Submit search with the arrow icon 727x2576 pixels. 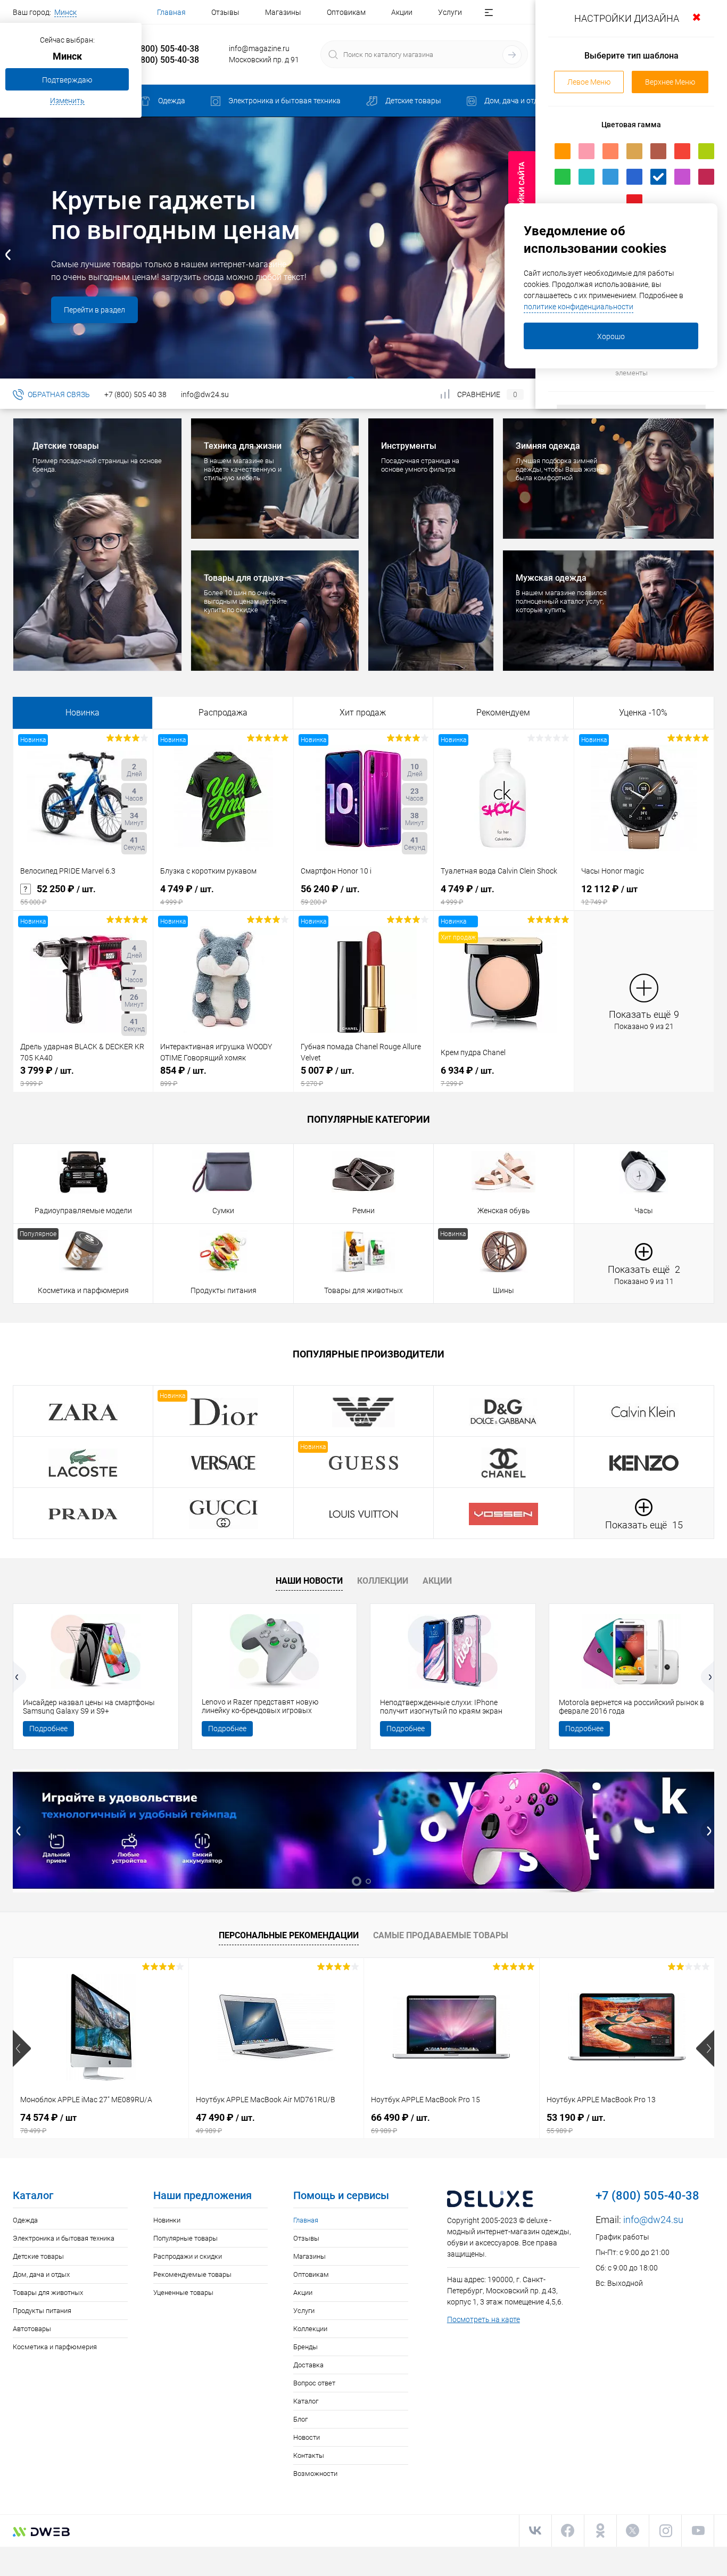(511, 54)
